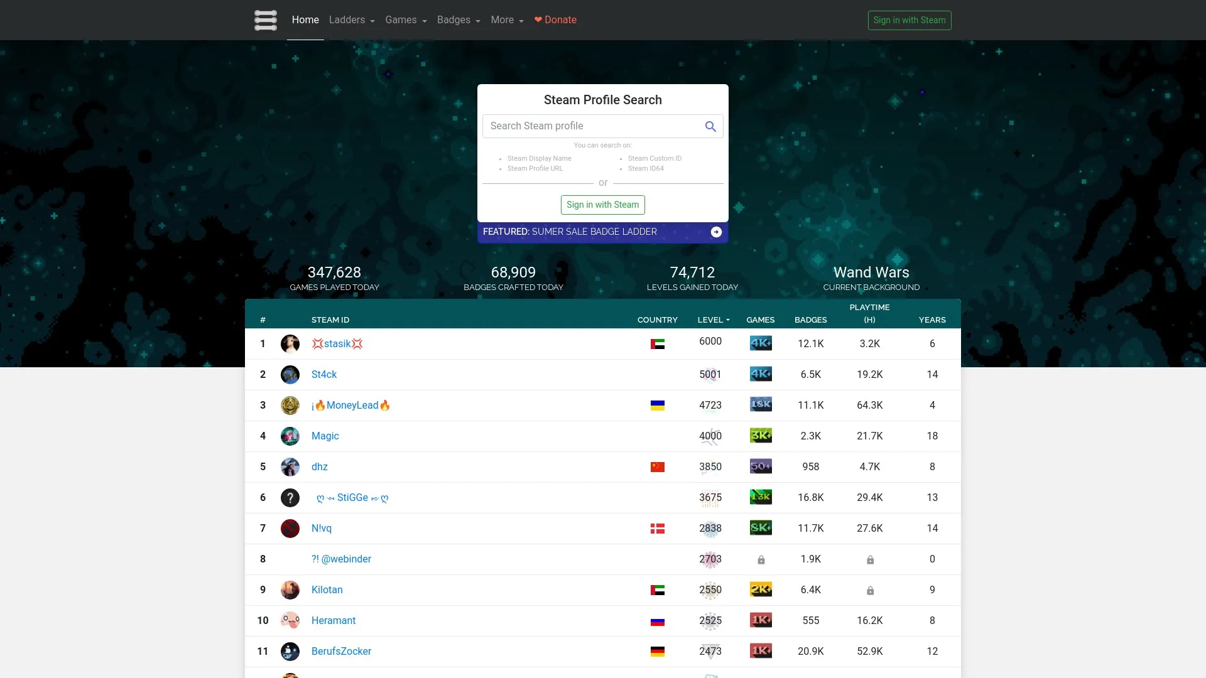Open the More menu in the navbar

pyautogui.click(x=506, y=19)
